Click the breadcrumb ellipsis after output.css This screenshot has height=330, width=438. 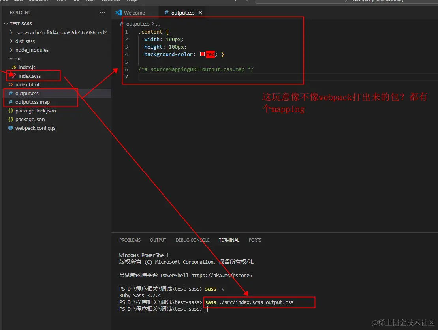tap(158, 24)
